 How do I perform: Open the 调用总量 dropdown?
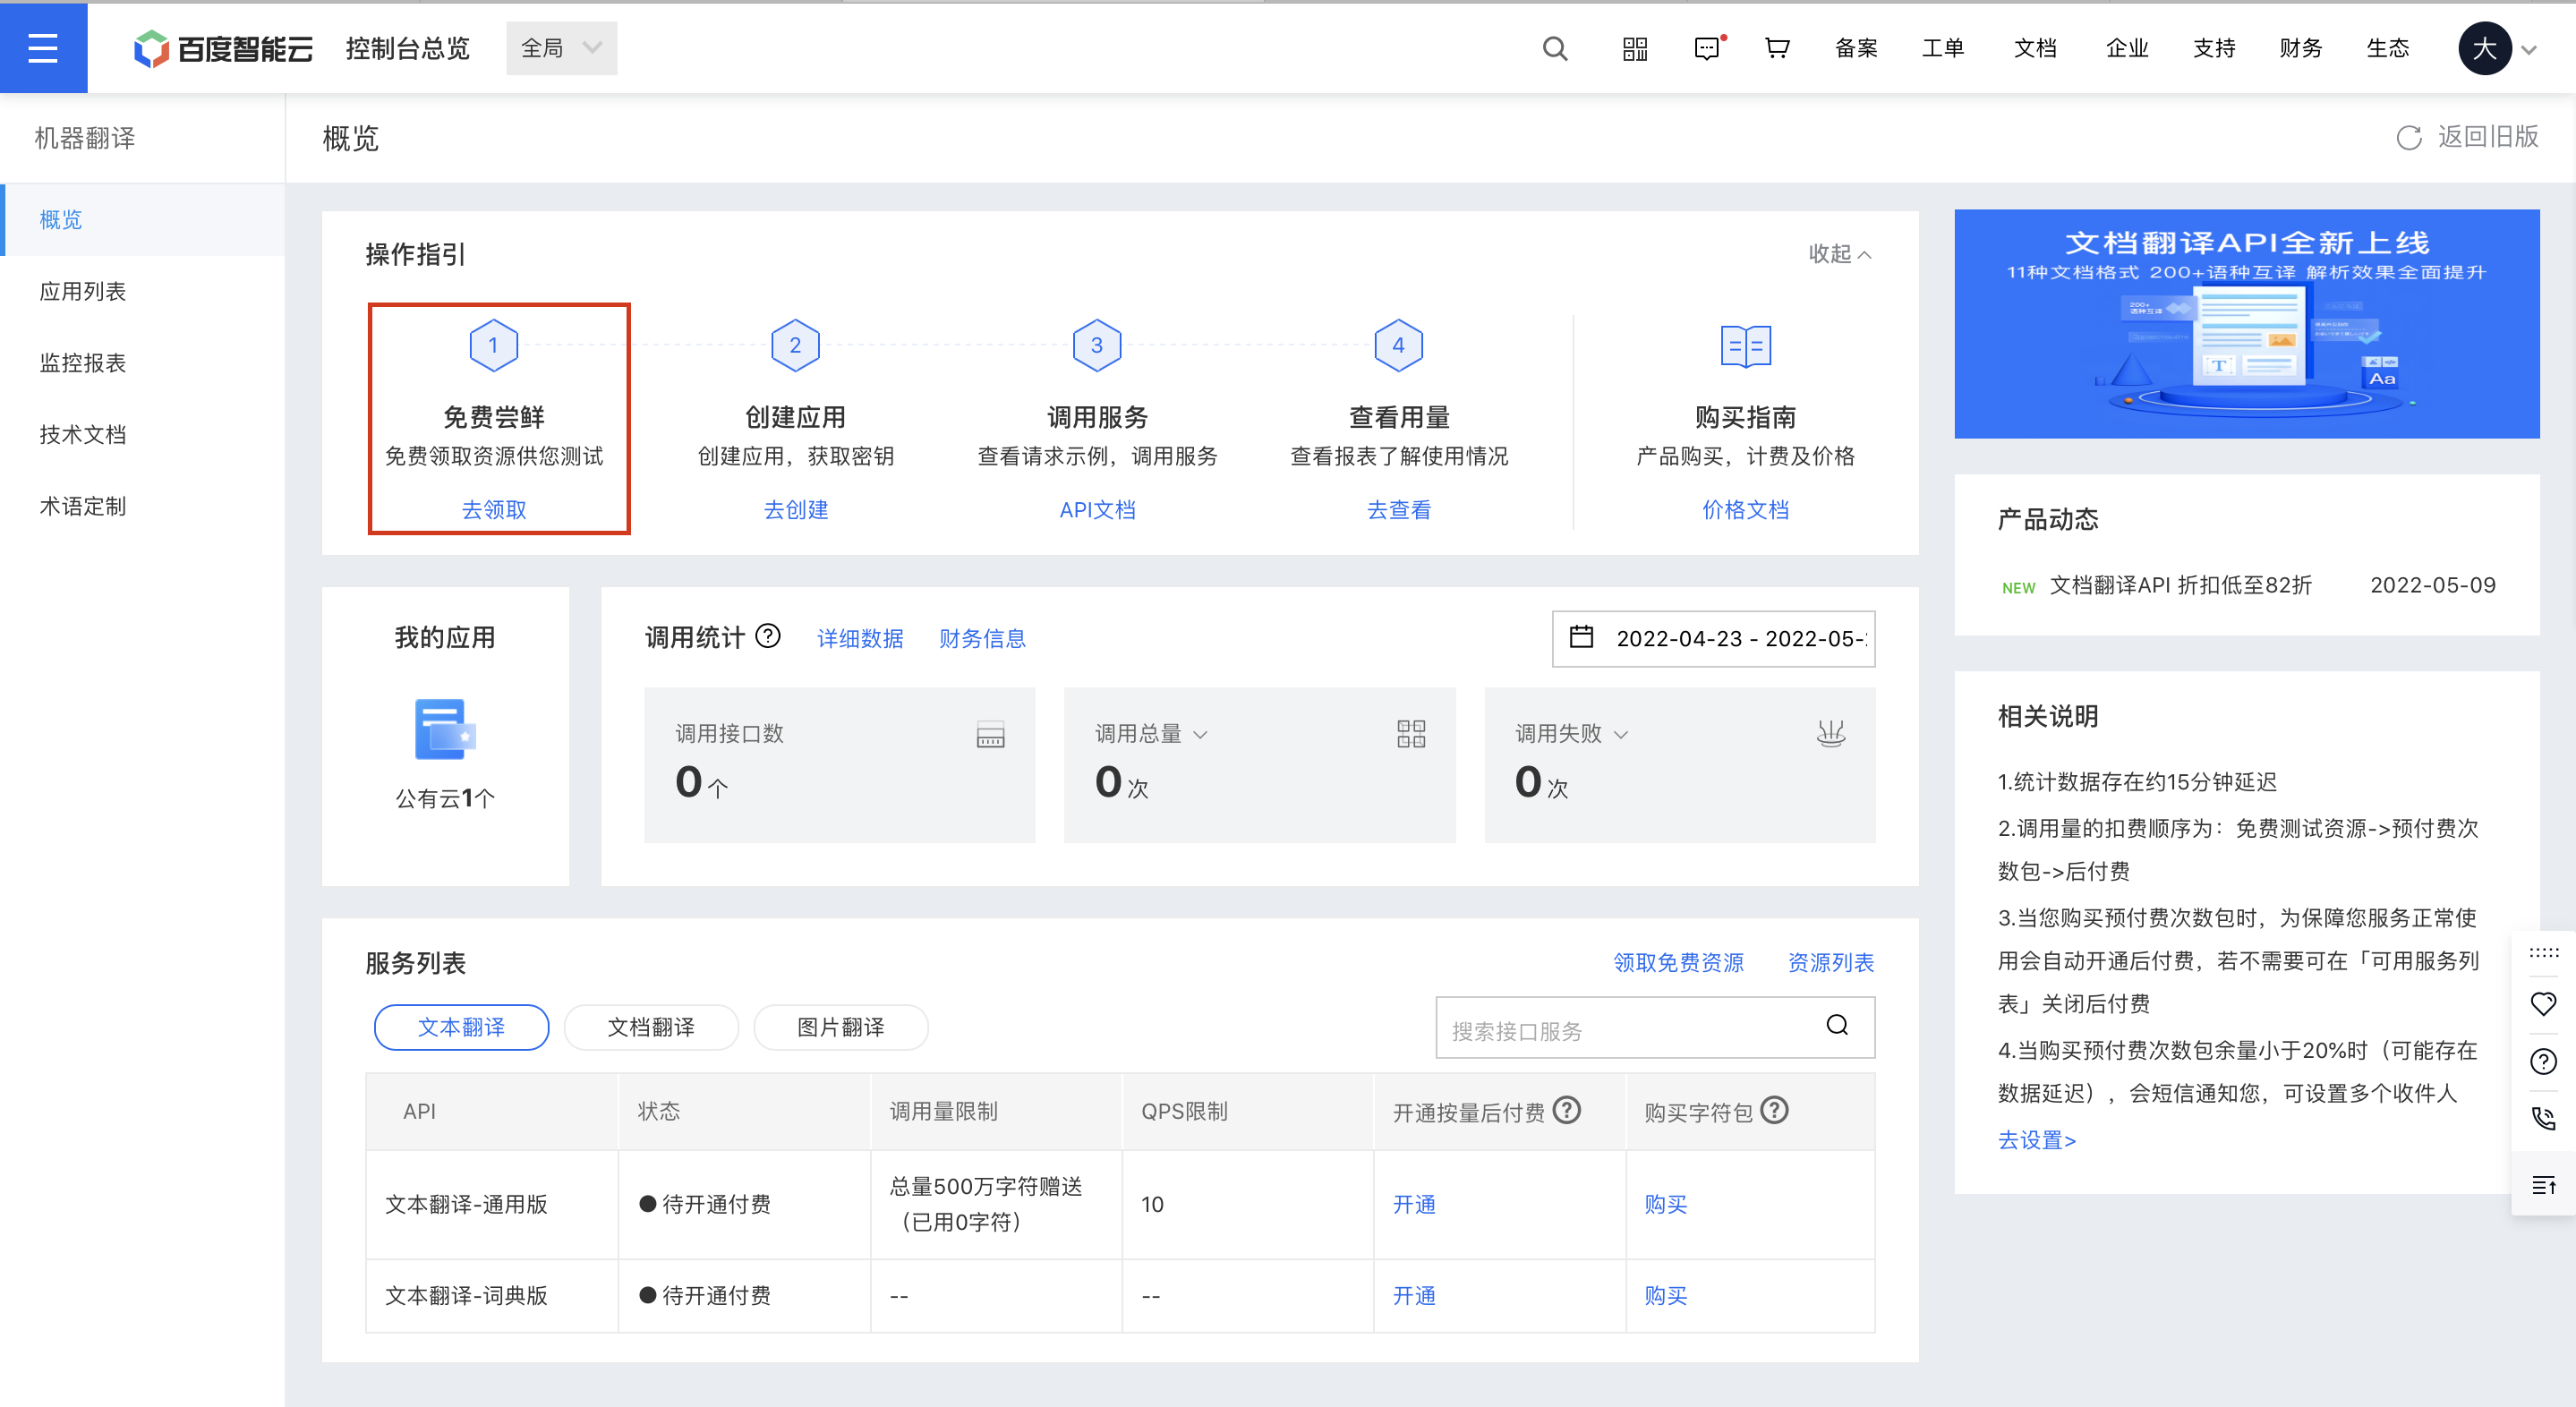(x=1151, y=734)
